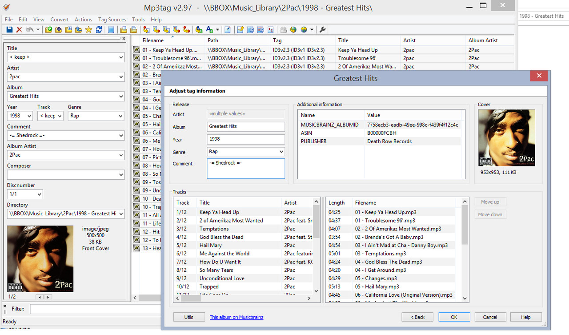Click the globe Tag Sources icon
The width and height of the screenshot is (569, 335).
(x=293, y=30)
